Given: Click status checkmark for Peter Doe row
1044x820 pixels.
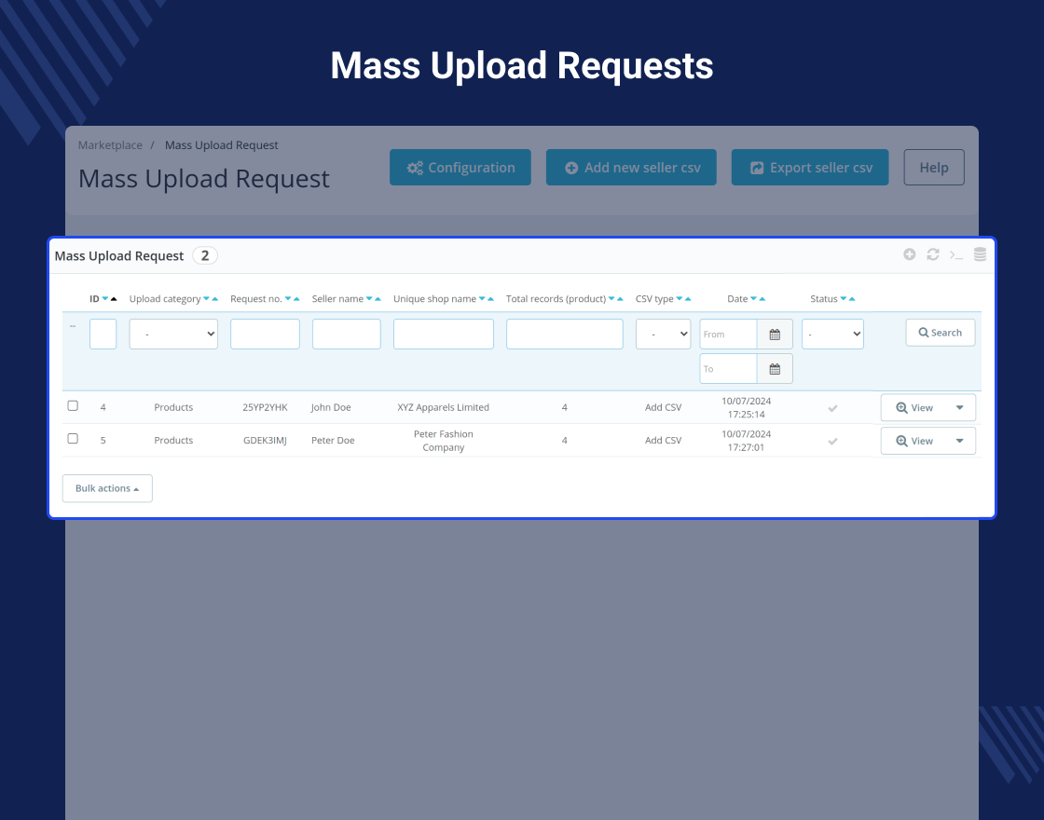Looking at the screenshot, I should click(x=833, y=441).
